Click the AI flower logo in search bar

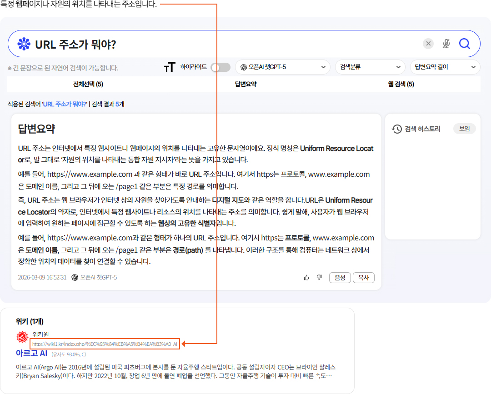[x=24, y=44]
